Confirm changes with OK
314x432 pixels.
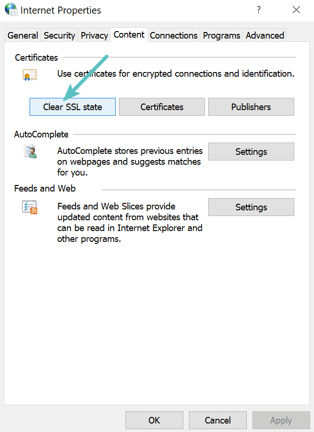click(154, 420)
